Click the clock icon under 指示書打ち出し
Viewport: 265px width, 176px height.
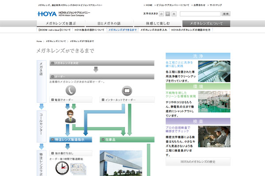point(62,168)
